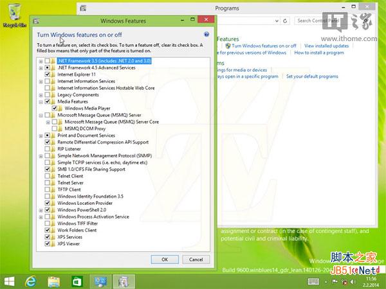Select 'Internet Information Services Hostable Web Core'
386x289 pixels.
pyautogui.click(x=106, y=88)
